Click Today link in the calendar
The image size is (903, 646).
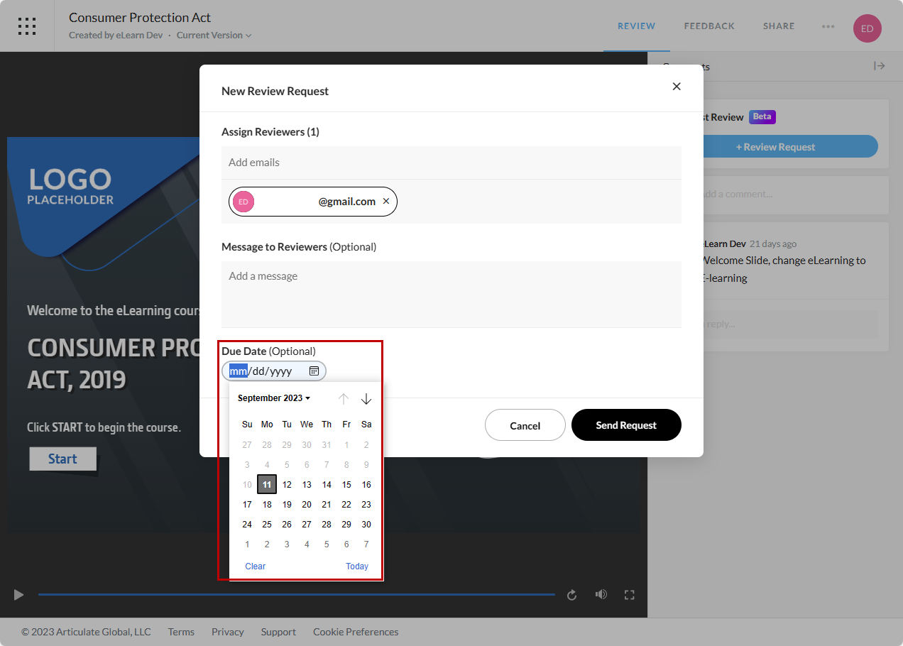[x=357, y=566]
